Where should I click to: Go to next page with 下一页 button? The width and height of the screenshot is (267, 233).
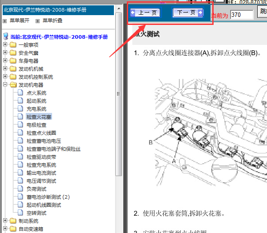click(188, 12)
